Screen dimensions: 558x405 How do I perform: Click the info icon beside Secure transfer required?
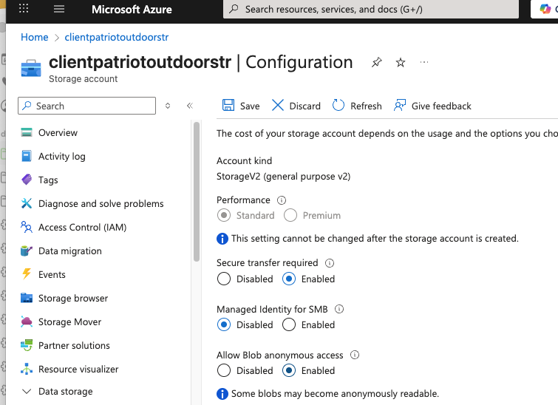tap(330, 263)
